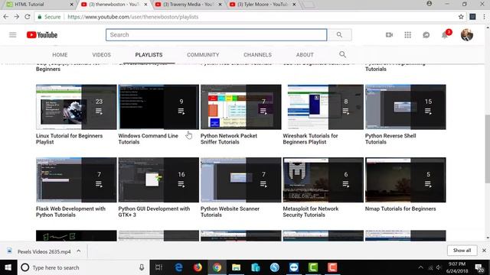This screenshot has height=275, width=490.
Task: Open the TeamViewer taskbar icon
Action: click(294, 267)
